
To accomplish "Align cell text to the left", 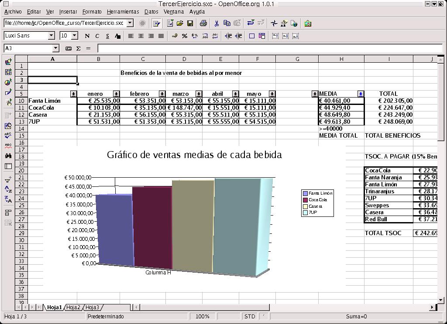I will 131,36.
